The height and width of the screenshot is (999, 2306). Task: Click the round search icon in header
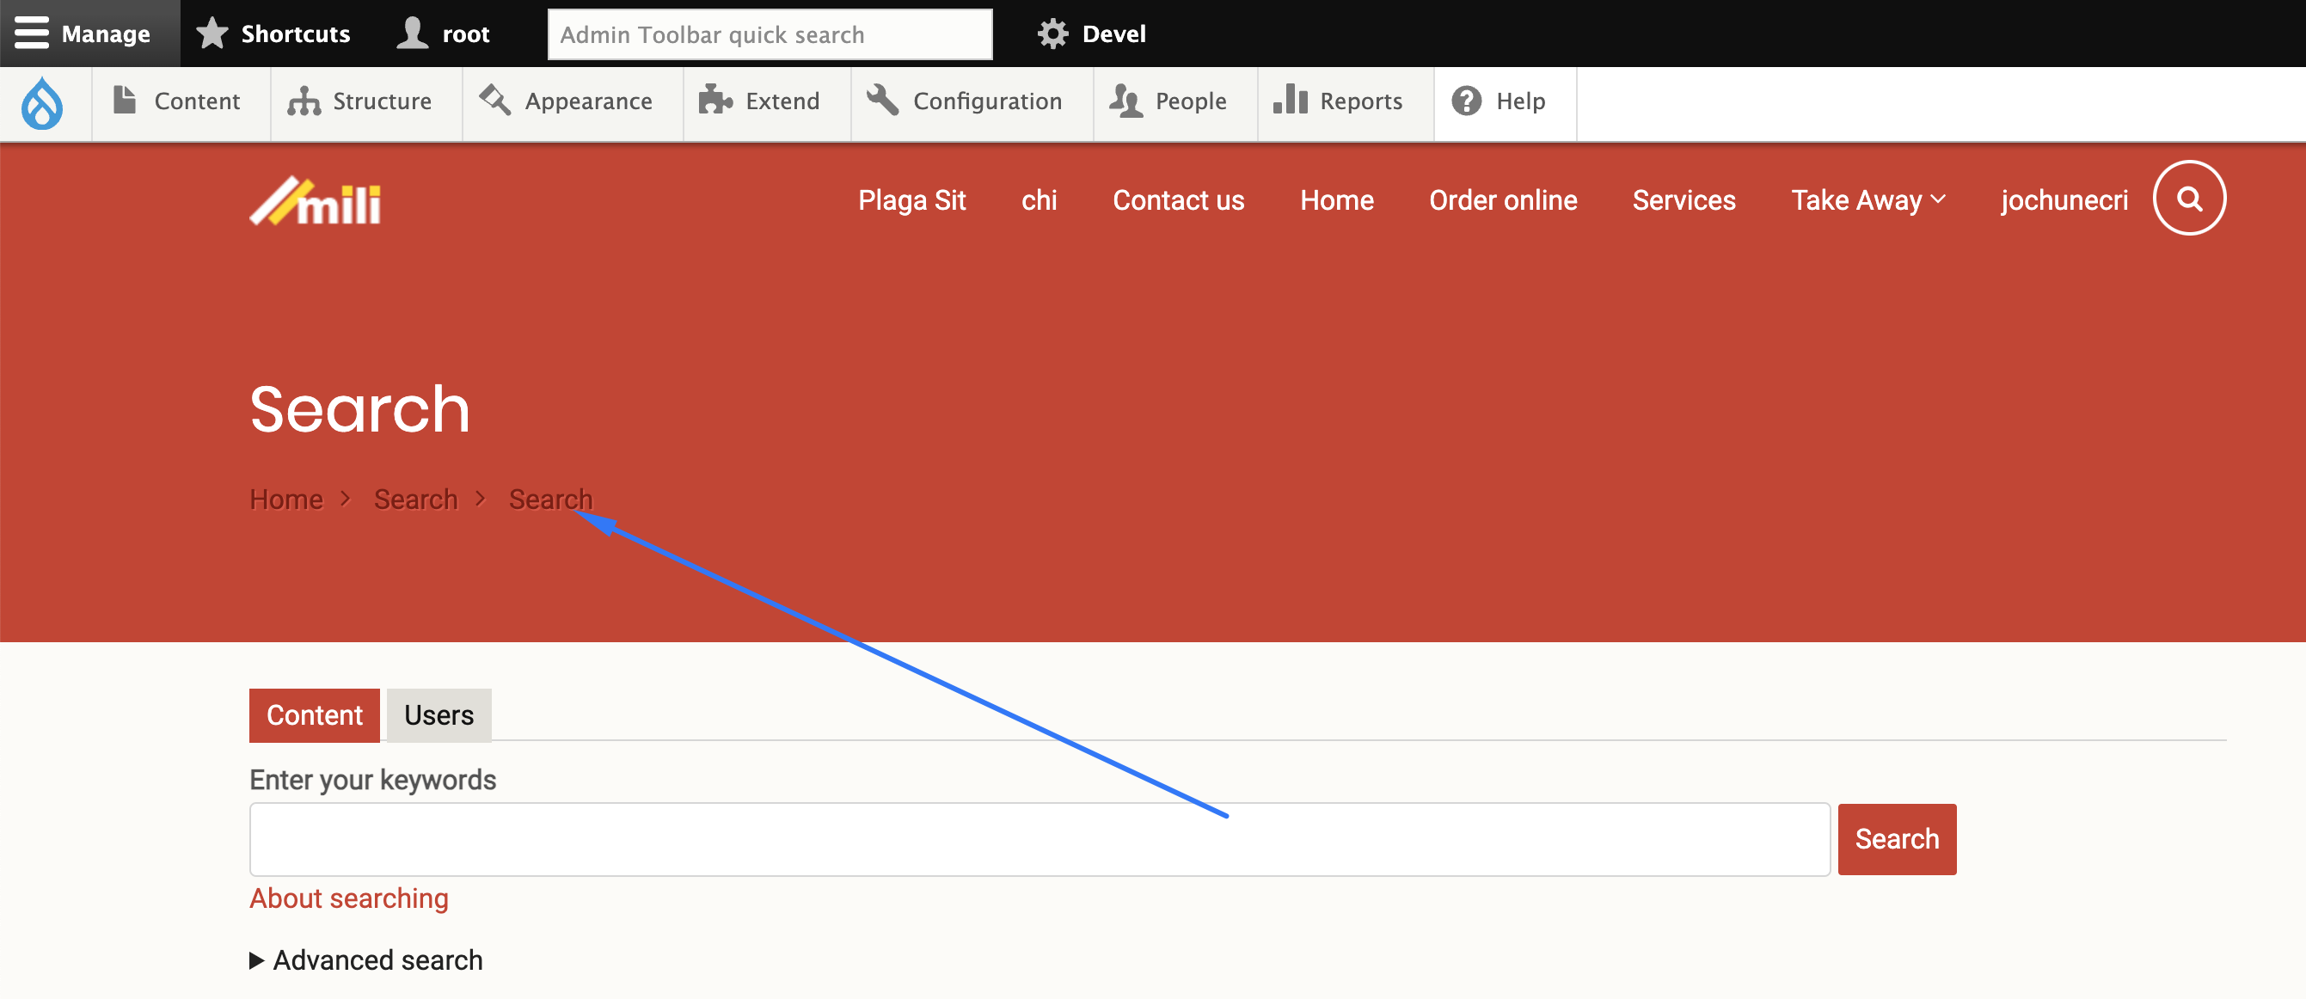(x=2188, y=198)
